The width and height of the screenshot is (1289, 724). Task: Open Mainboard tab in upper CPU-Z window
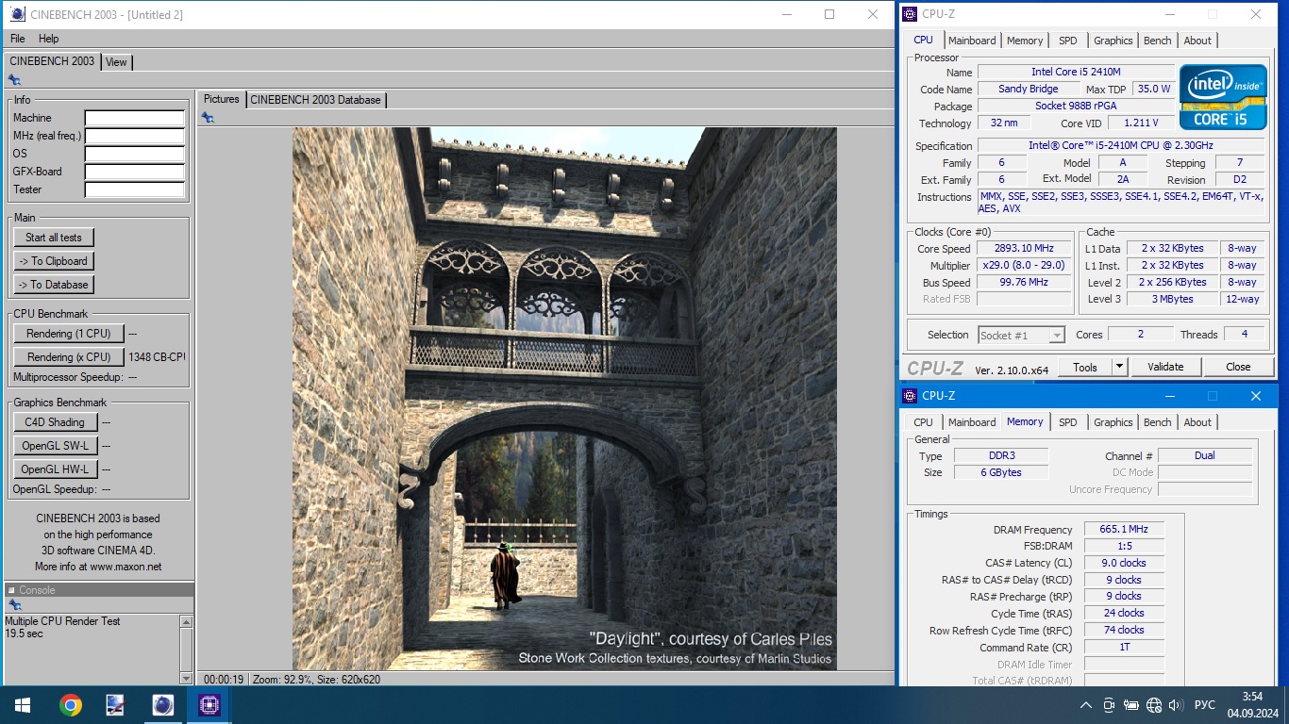(972, 41)
